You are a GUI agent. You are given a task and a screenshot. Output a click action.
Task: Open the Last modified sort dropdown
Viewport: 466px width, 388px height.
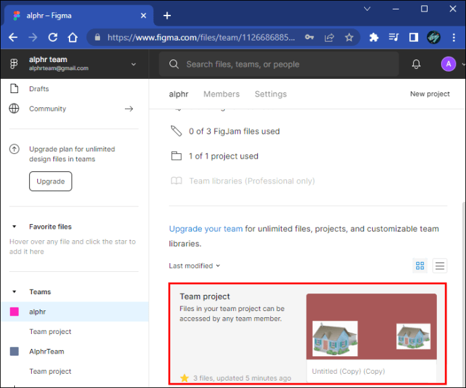[x=195, y=266]
